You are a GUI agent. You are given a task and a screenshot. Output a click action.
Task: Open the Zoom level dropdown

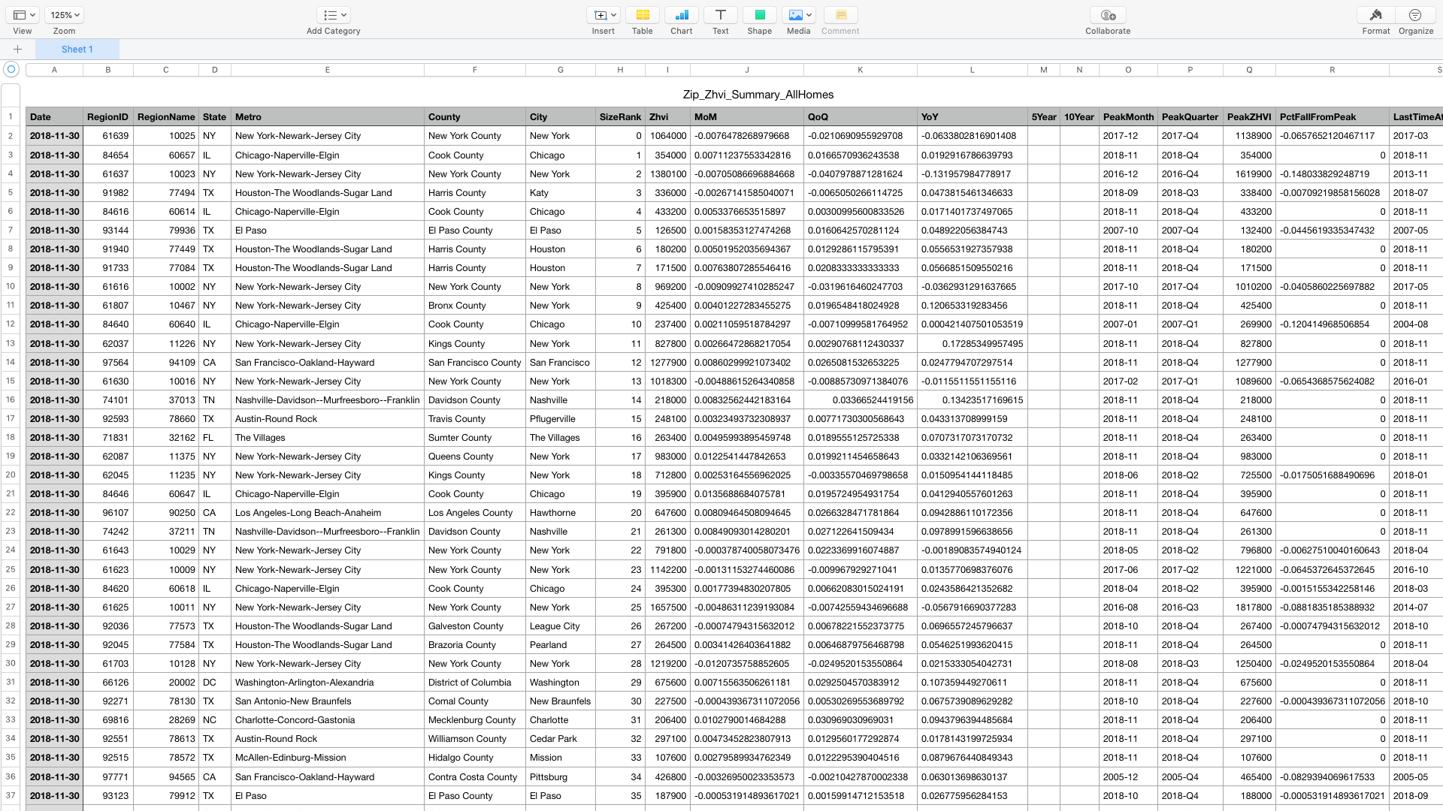click(x=63, y=14)
